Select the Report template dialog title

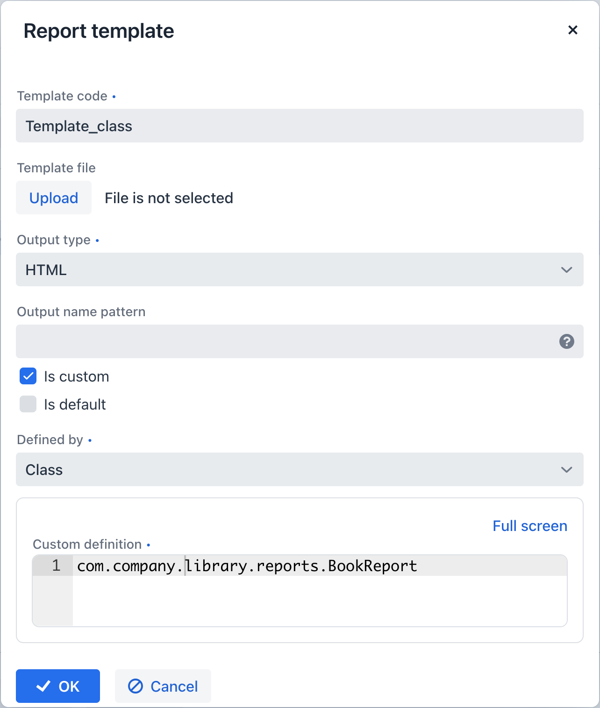[x=99, y=31]
